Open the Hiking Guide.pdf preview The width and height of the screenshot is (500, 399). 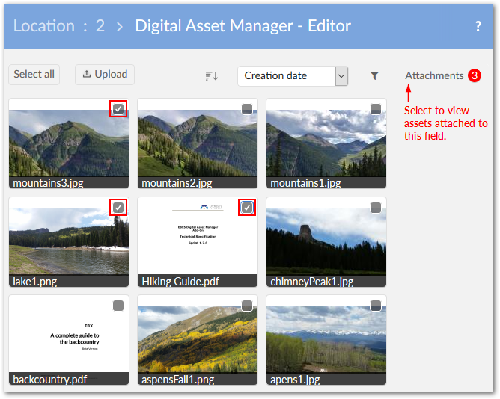click(198, 235)
